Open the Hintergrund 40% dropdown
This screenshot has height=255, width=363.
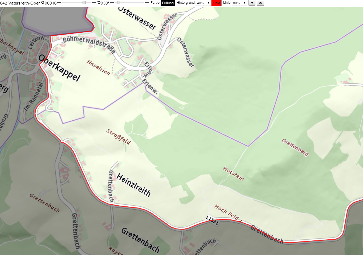[x=203, y=3]
